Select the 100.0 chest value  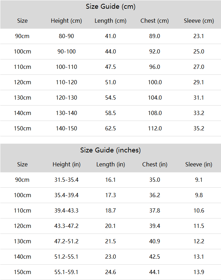coord(155,82)
